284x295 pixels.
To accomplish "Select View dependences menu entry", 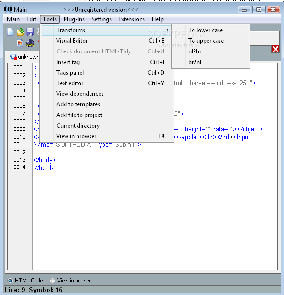I will 106,94.
